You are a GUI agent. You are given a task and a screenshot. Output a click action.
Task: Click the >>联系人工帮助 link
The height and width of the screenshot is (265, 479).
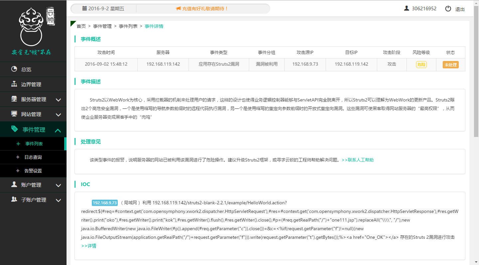(x=358, y=160)
